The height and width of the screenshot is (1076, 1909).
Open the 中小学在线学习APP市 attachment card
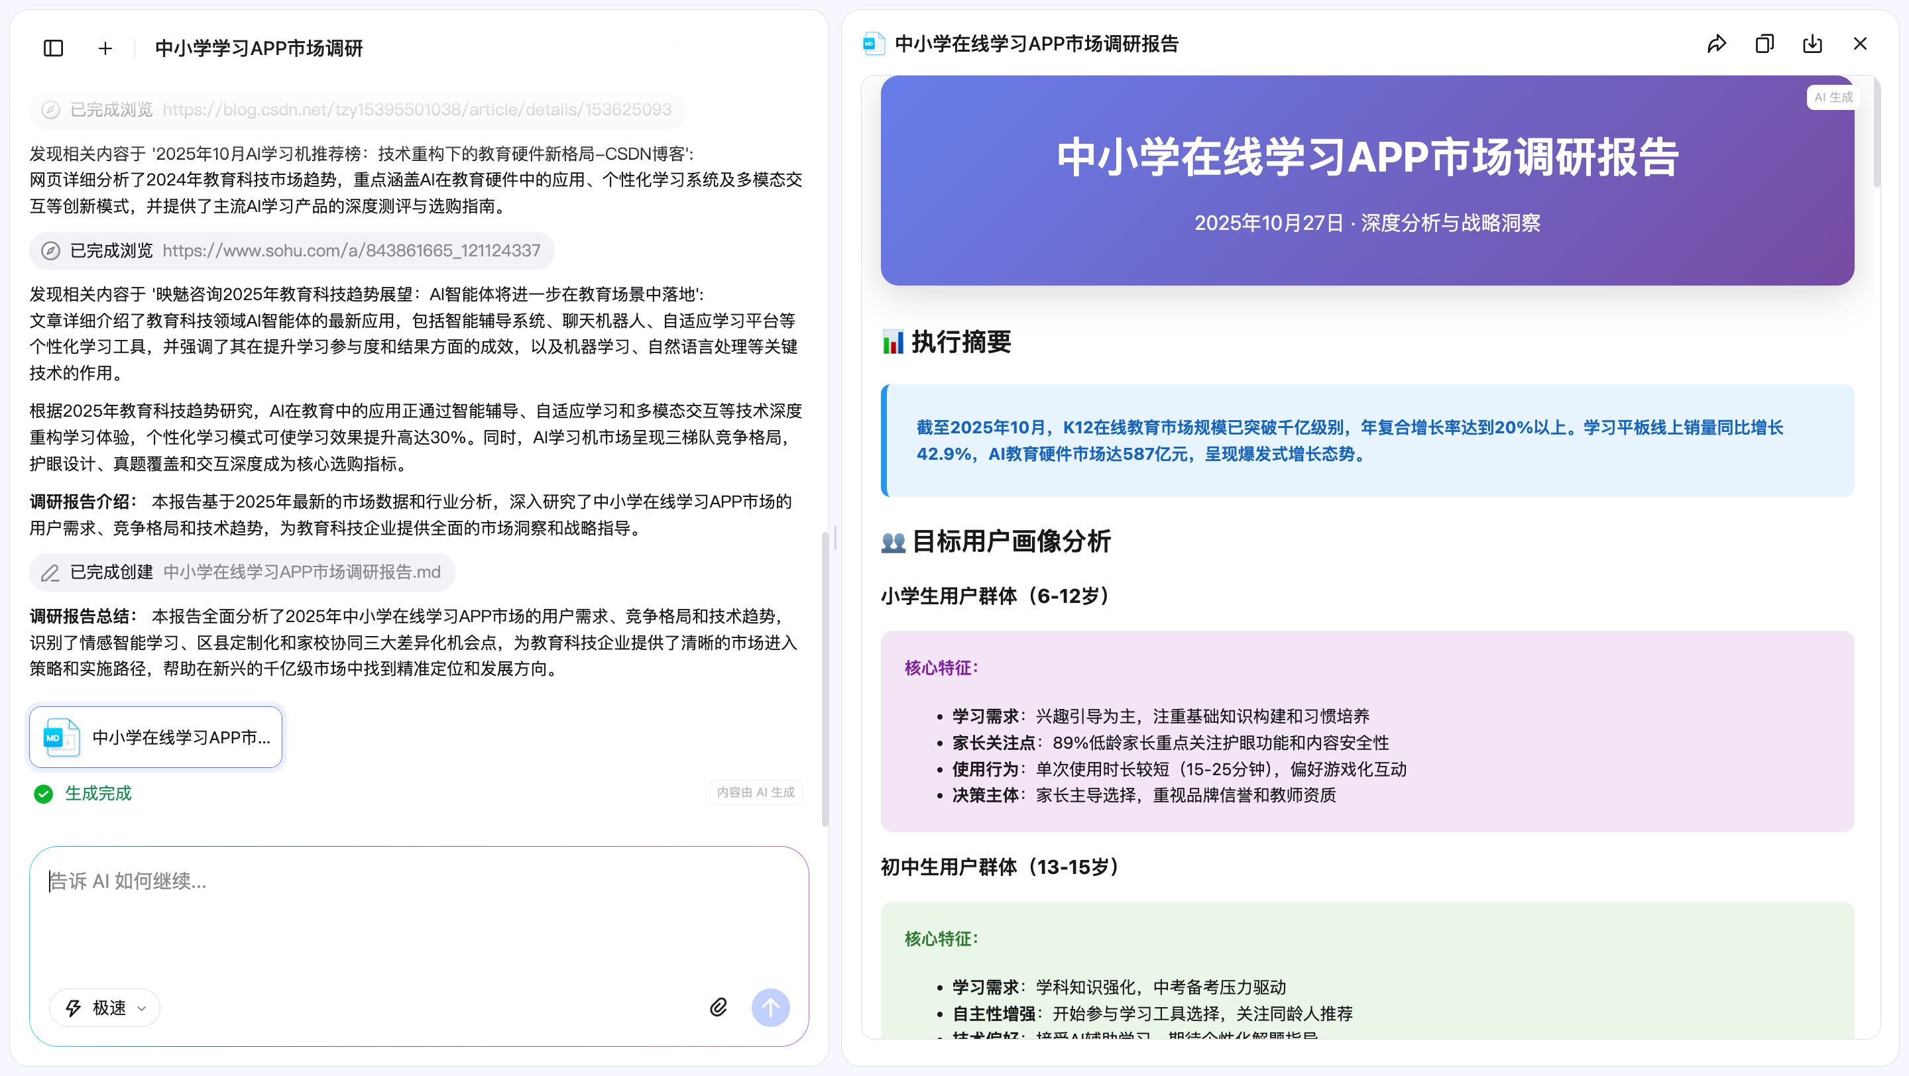[156, 737]
